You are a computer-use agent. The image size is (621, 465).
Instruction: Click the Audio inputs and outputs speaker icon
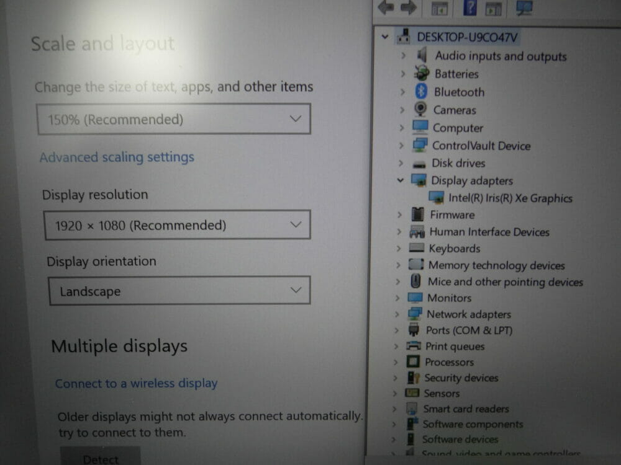click(x=422, y=55)
